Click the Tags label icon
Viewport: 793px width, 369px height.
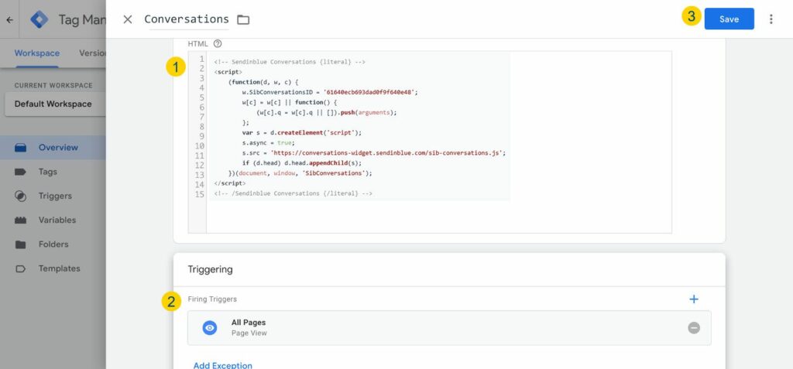(20, 172)
